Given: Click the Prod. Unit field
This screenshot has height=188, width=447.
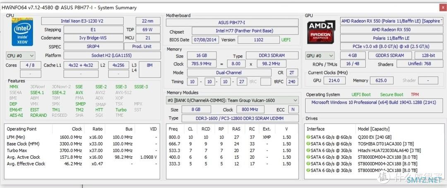Looking at the screenshot, I should point(142,47).
